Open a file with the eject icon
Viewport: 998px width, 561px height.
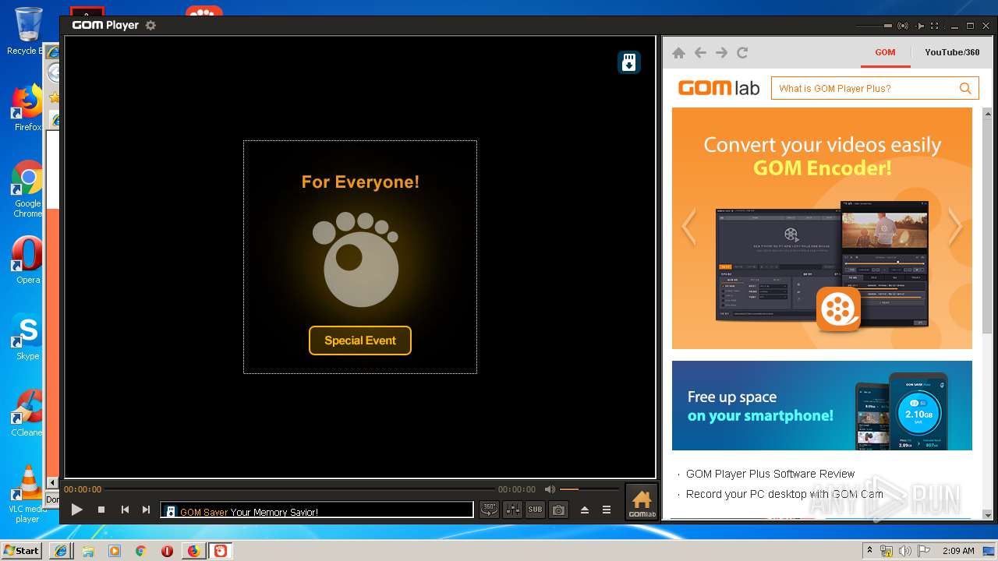pos(585,510)
